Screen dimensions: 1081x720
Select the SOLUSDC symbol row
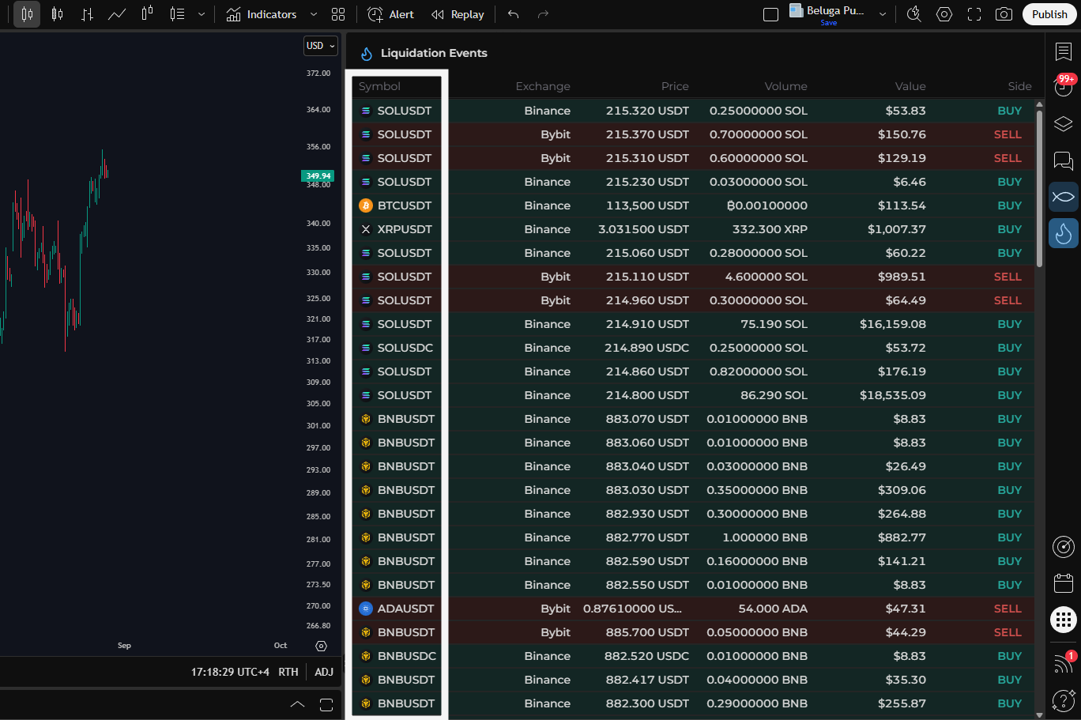[694, 348]
